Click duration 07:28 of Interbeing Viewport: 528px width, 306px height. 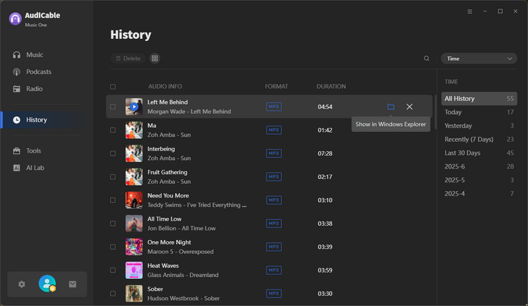pos(325,153)
